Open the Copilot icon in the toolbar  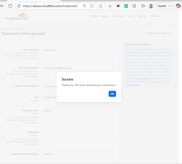point(178,6)
